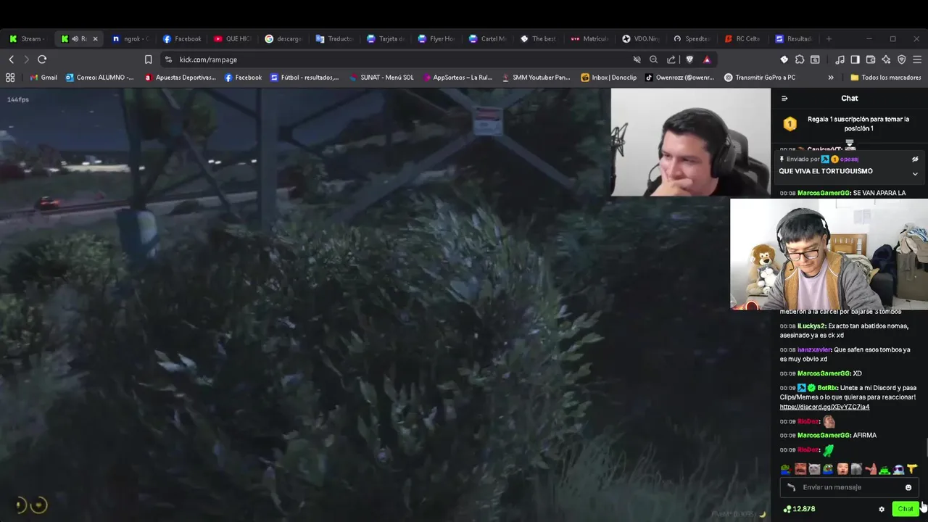Click iLuckys2 username in chat
Viewport: 928px width, 522px height.
click(x=811, y=326)
